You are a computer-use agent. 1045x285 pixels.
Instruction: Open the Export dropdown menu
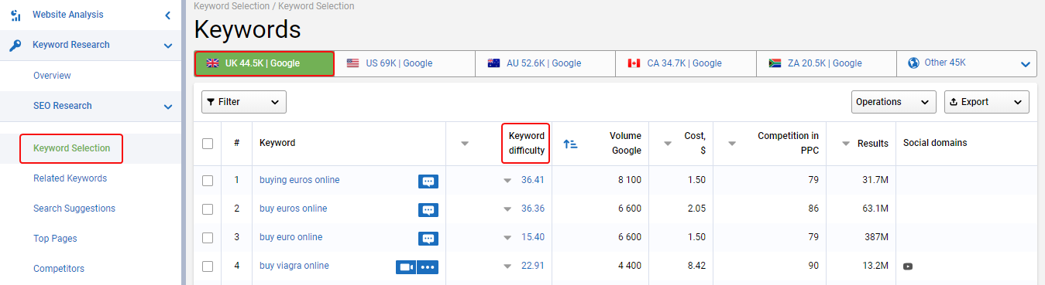pos(987,102)
